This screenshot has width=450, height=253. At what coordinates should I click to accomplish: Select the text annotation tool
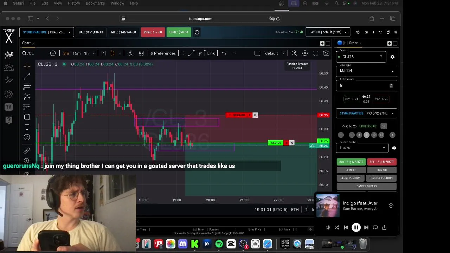point(27,127)
